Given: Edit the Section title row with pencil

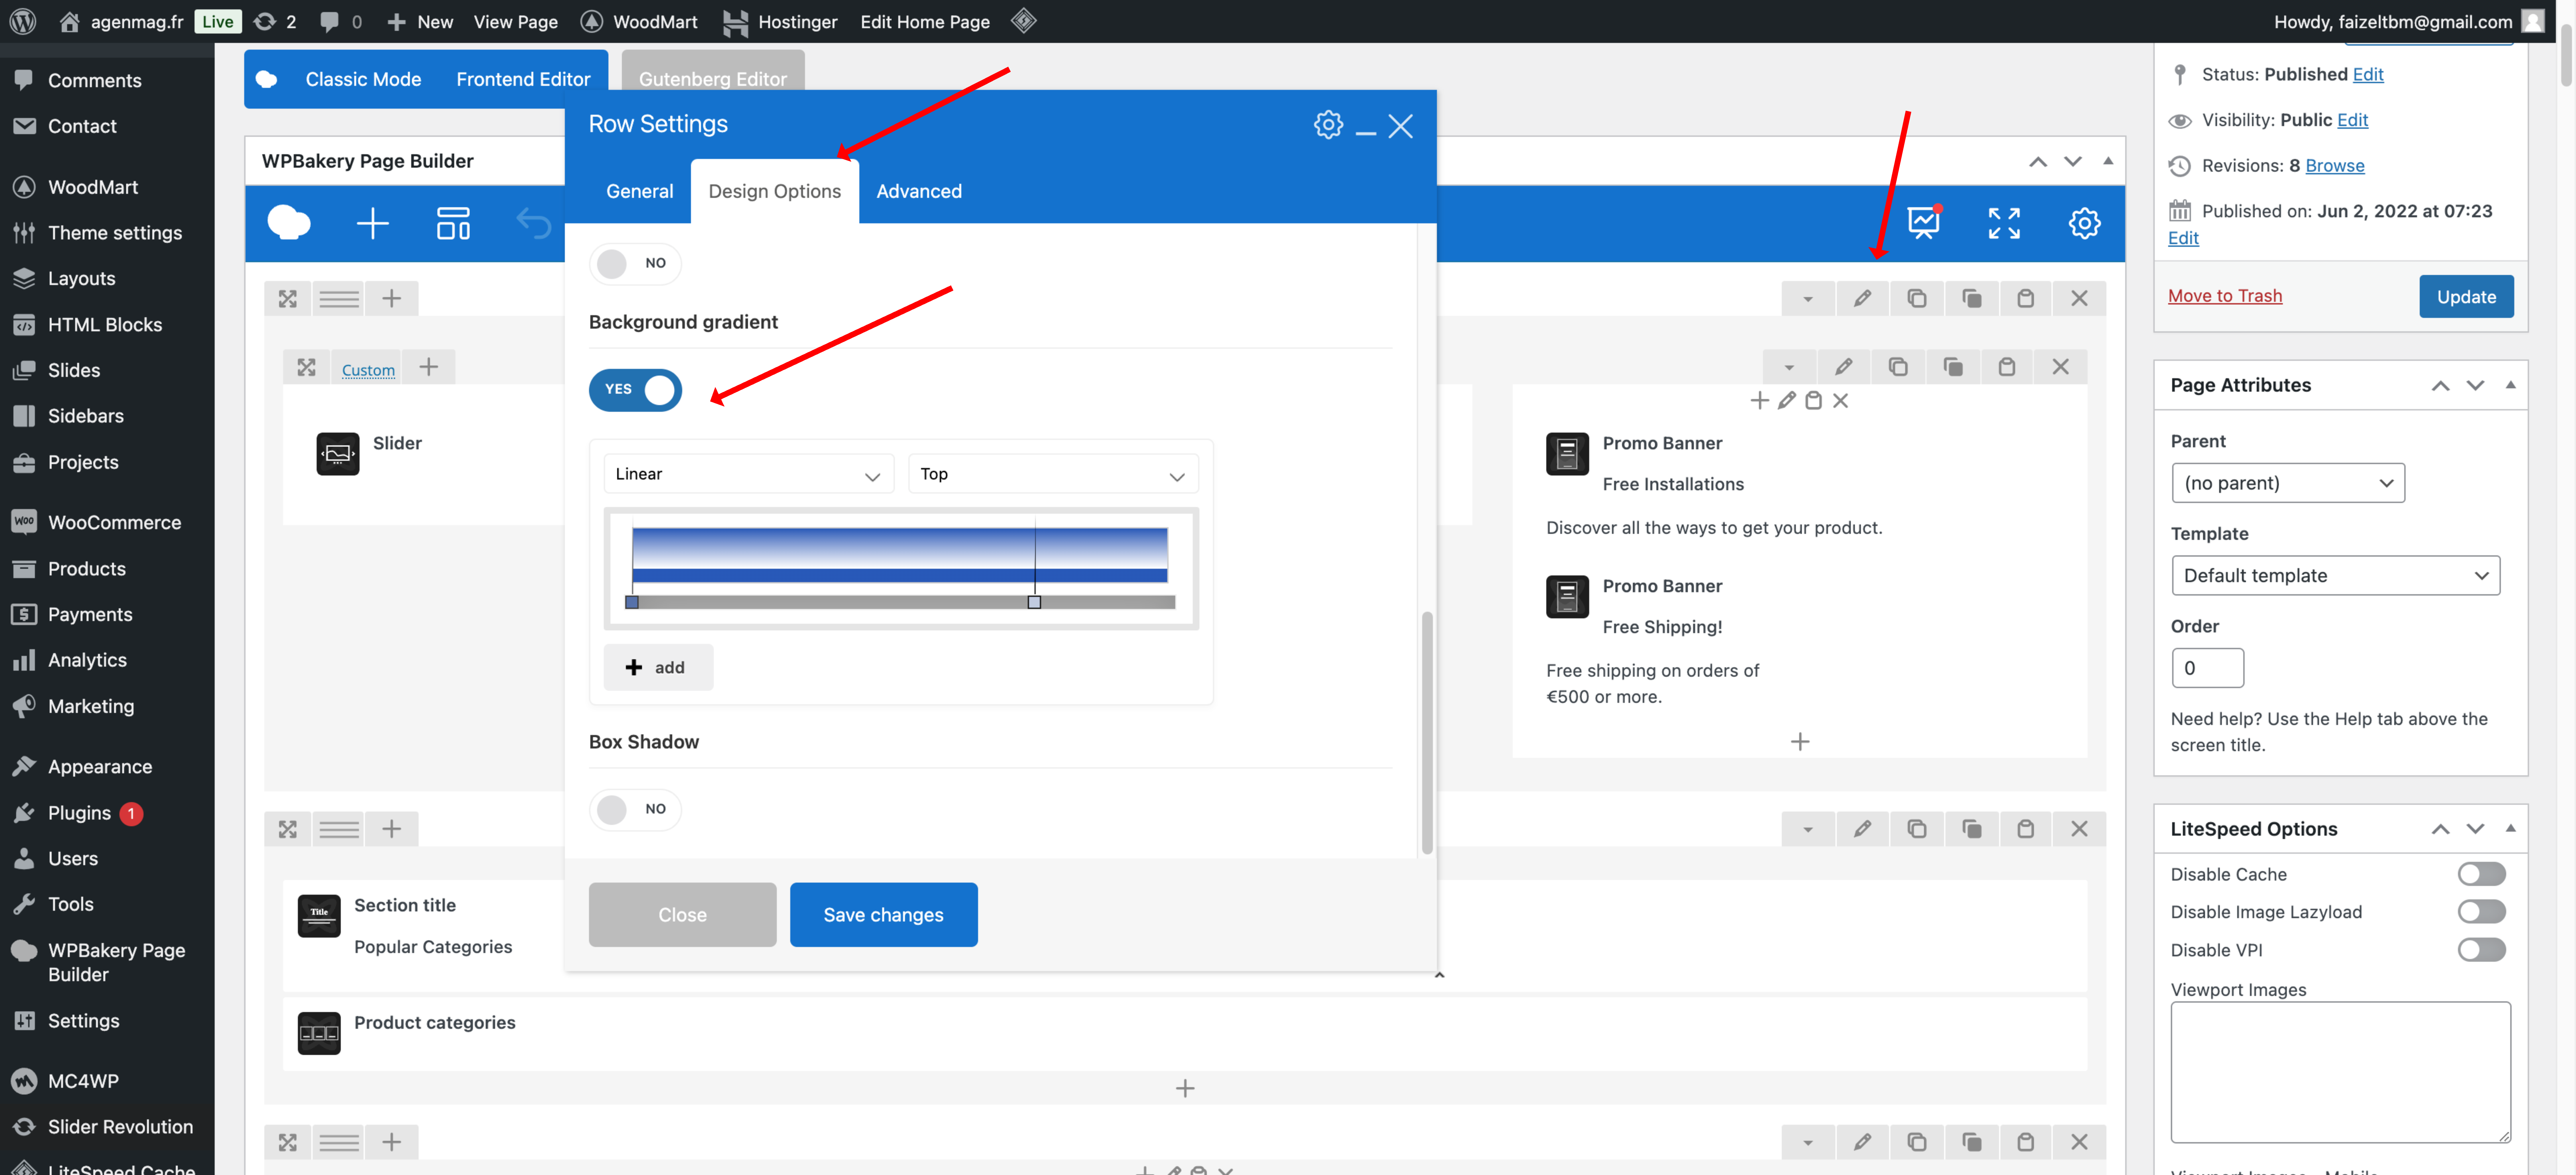Looking at the screenshot, I should [x=1862, y=829].
